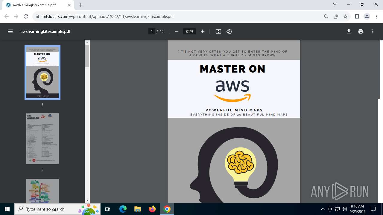Open the notifications action center
Screen dimensions: 383x215
point(373,209)
